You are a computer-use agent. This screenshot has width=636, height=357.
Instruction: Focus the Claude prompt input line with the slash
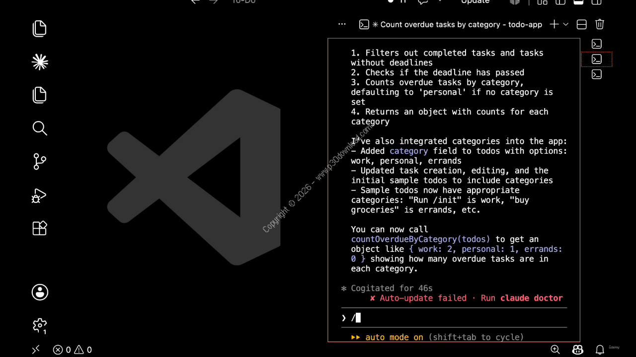point(454,318)
